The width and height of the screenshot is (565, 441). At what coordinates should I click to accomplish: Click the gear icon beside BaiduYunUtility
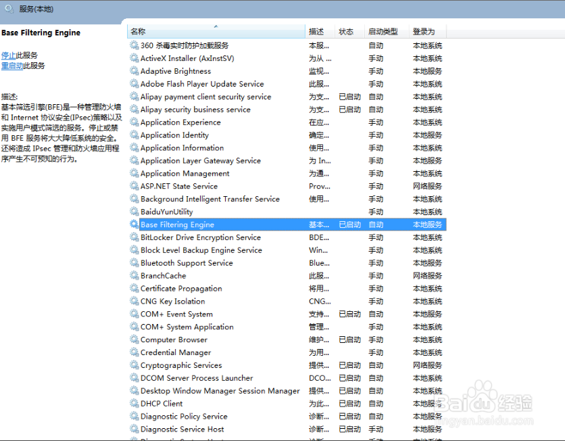[133, 211]
